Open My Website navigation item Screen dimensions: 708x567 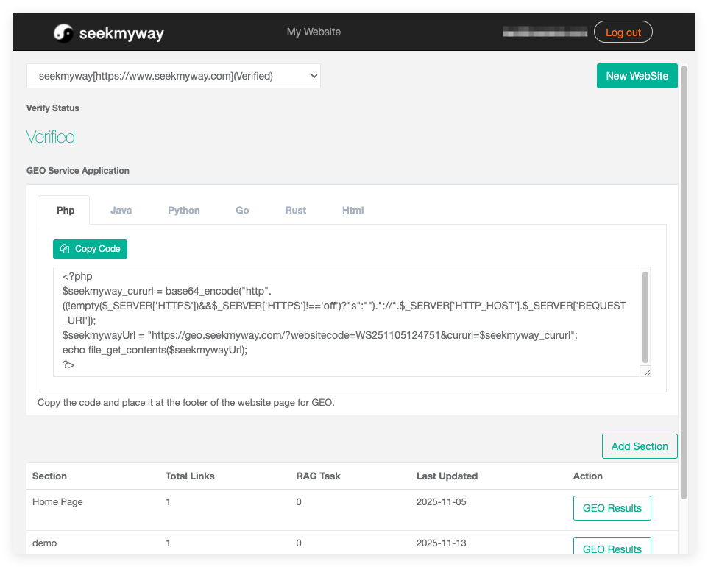tap(314, 32)
